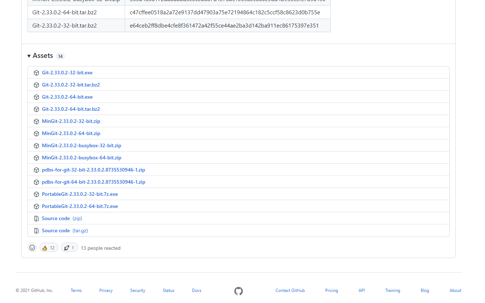This screenshot has width=485, height=303.
Task: Open Privacy footer link
Action: point(106,290)
